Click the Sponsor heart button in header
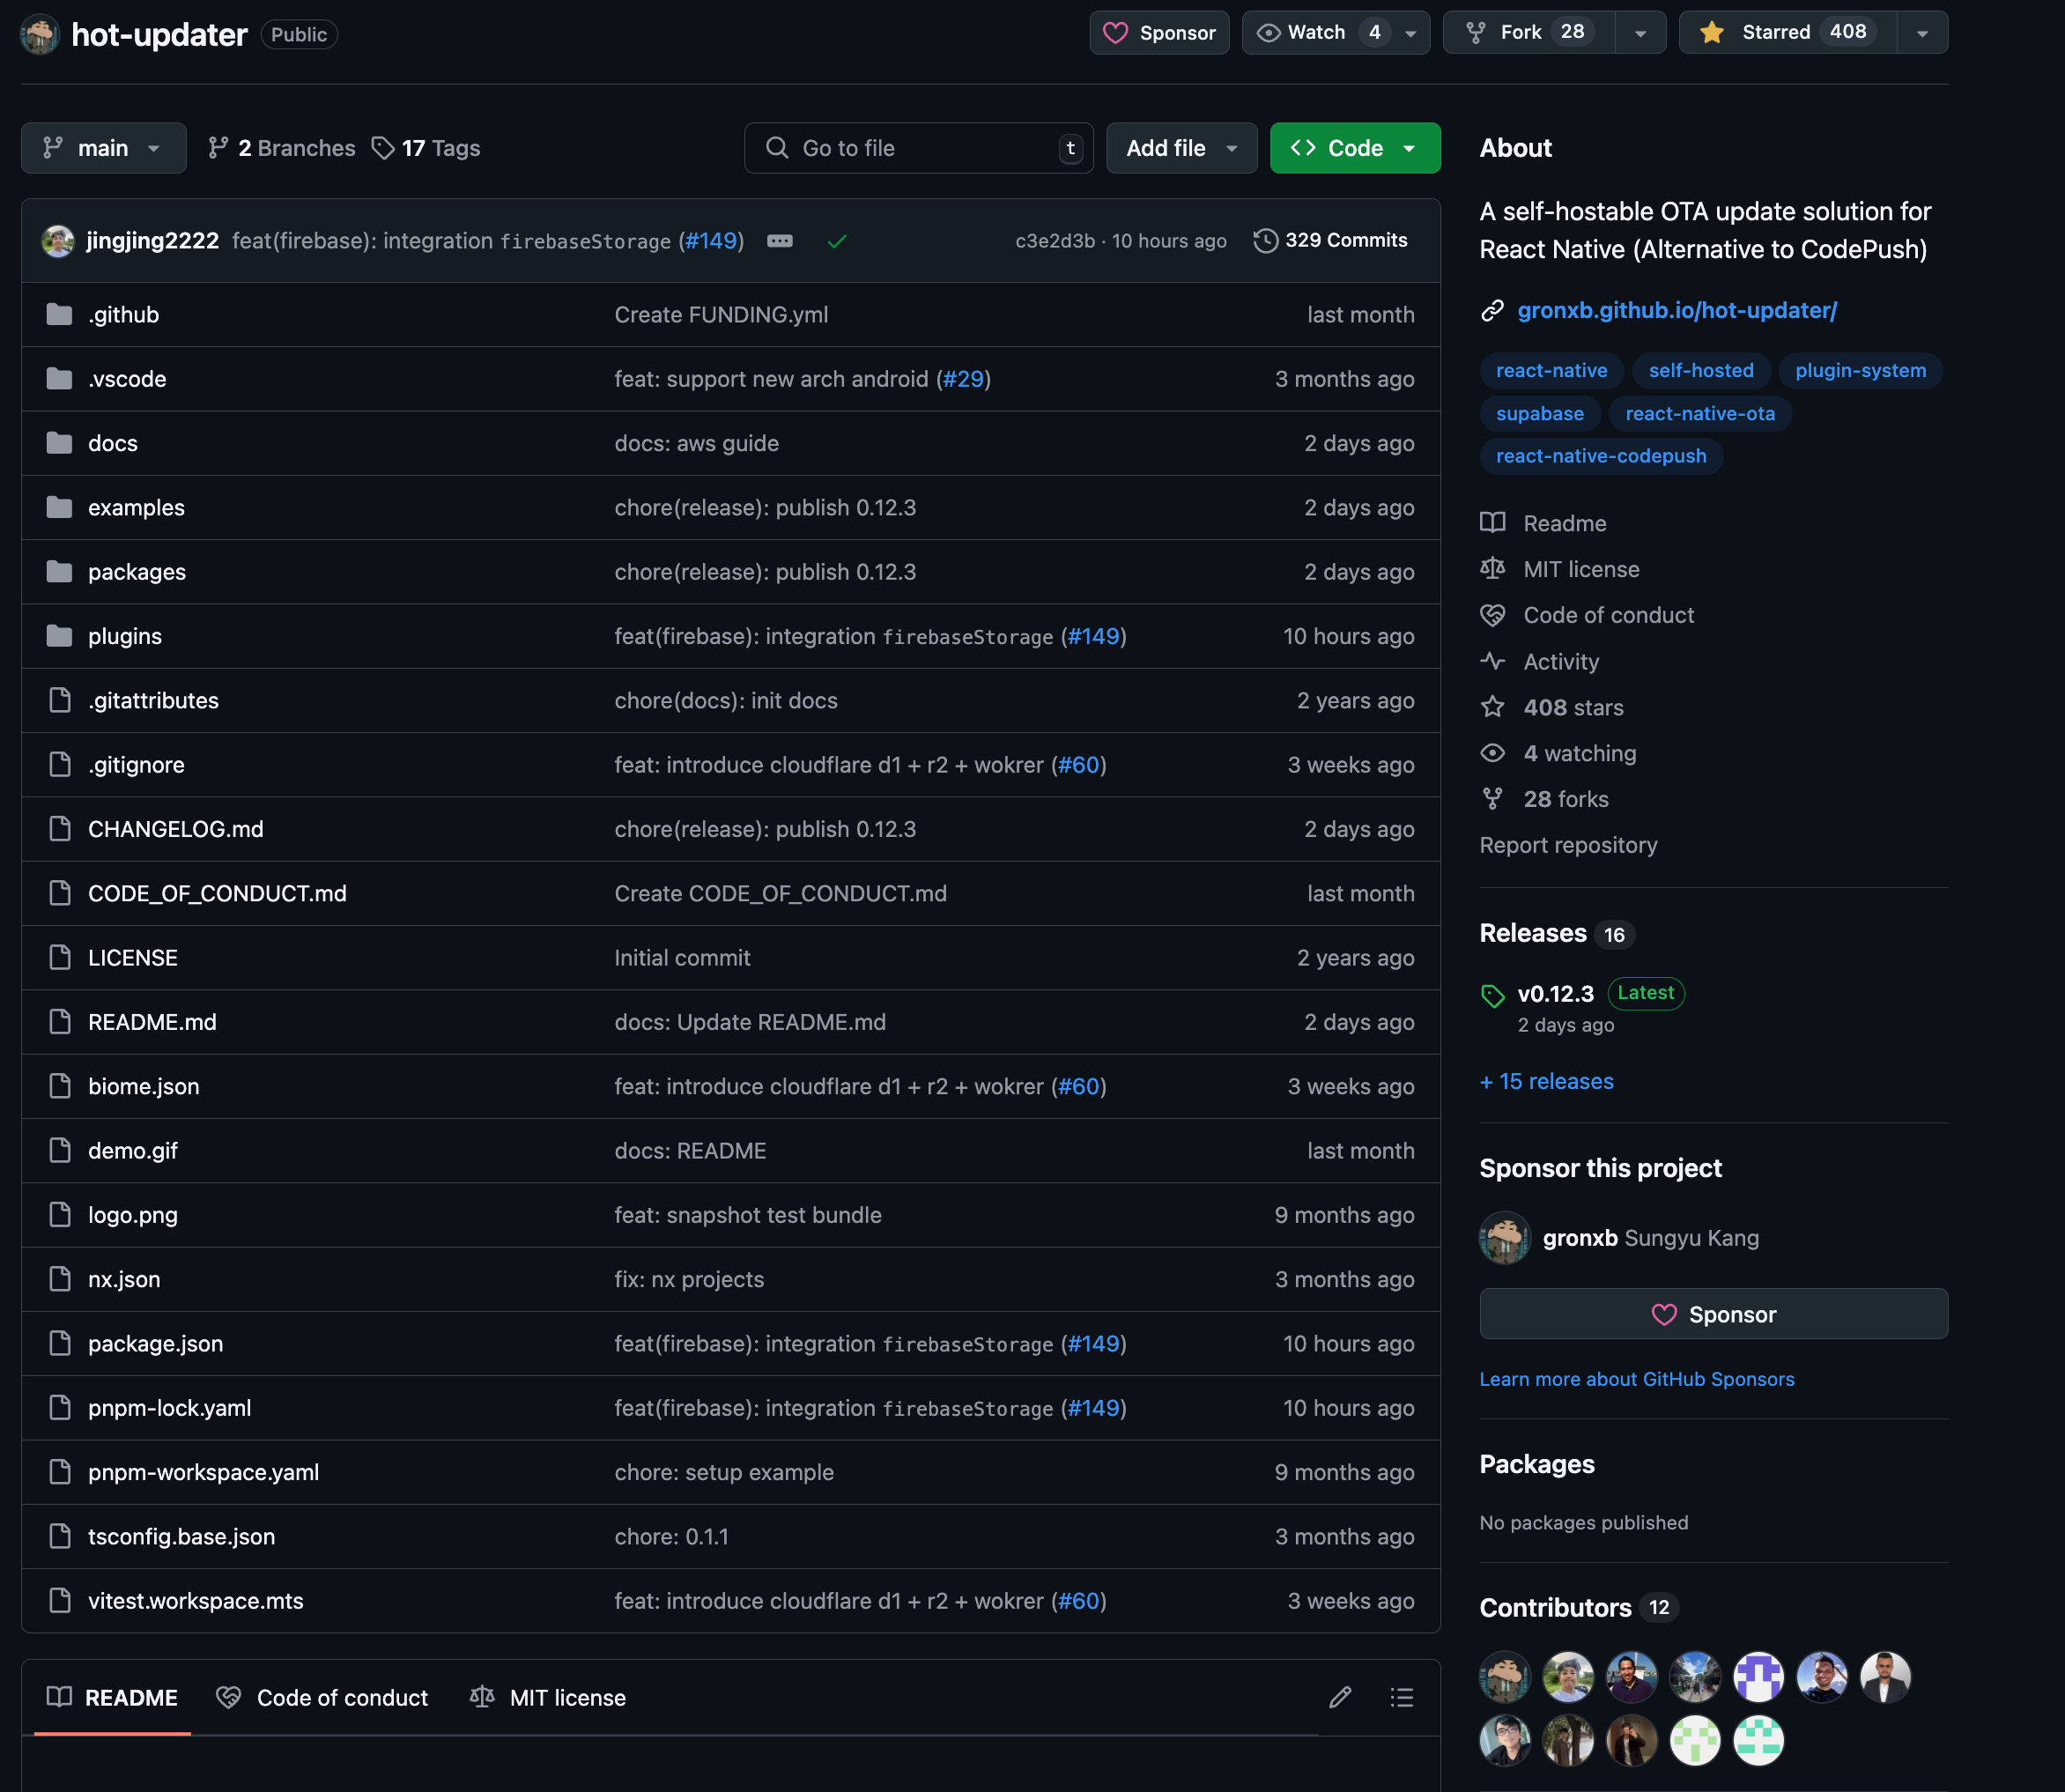This screenshot has height=1792, width=2065. 1159,32
